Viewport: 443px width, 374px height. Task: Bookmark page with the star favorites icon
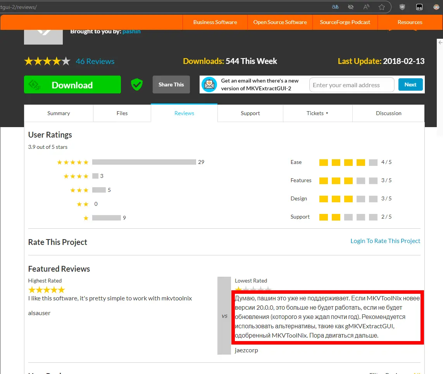pos(382,7)
